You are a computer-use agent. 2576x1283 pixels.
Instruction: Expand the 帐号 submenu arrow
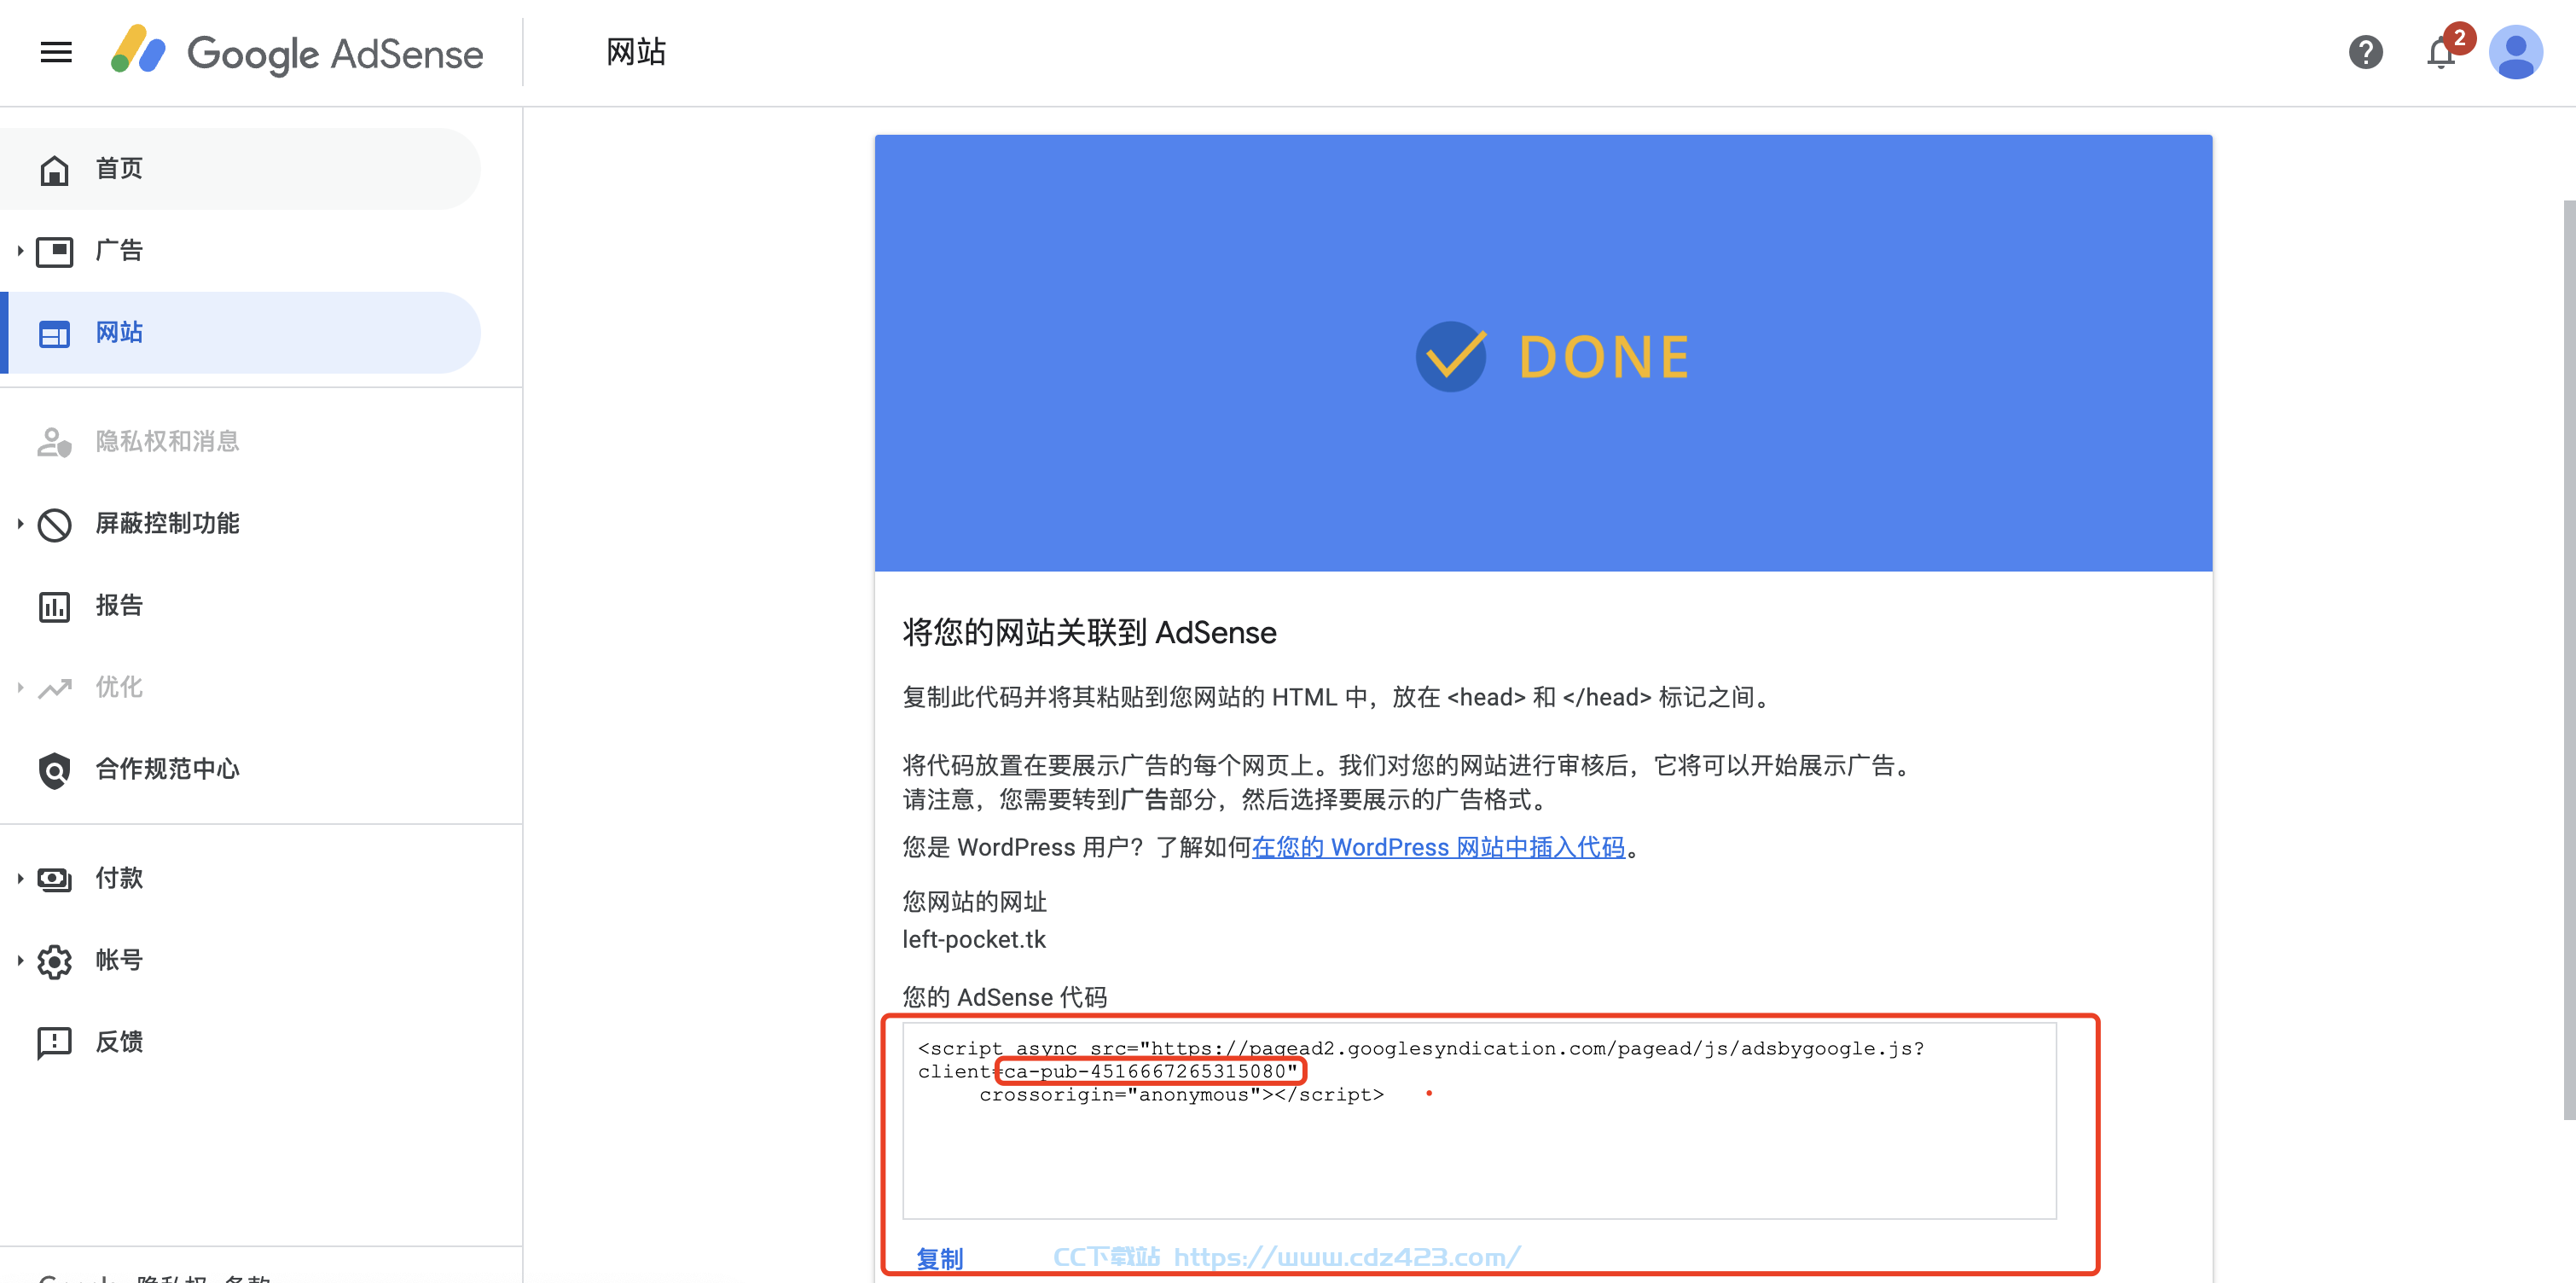(x=19, y=961)
